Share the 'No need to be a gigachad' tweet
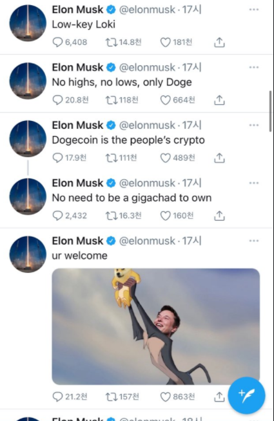 [219, 216]
